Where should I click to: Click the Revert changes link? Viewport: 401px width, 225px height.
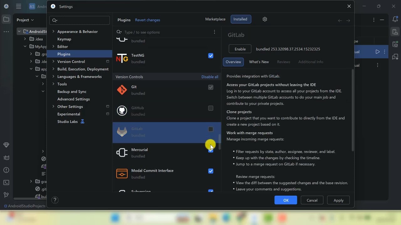click(x=148, y=20)
